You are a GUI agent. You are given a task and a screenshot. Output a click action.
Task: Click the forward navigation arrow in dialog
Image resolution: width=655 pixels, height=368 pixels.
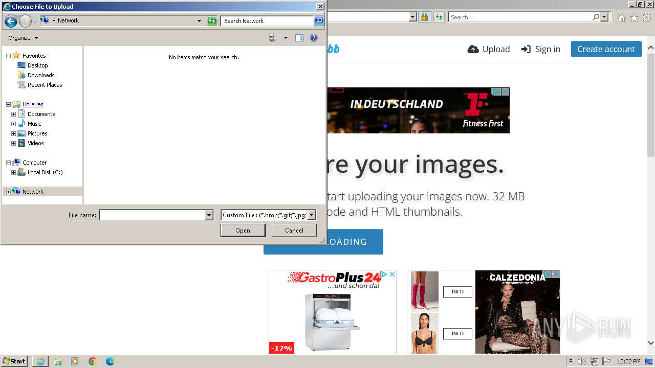pos(25,21)
